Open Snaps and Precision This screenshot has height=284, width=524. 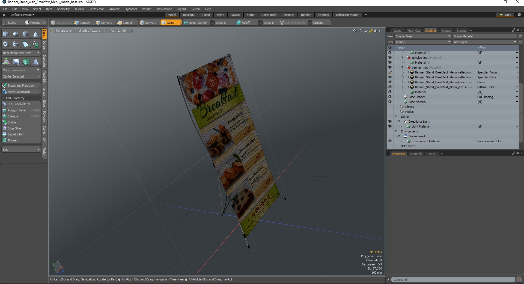[21, 85]
